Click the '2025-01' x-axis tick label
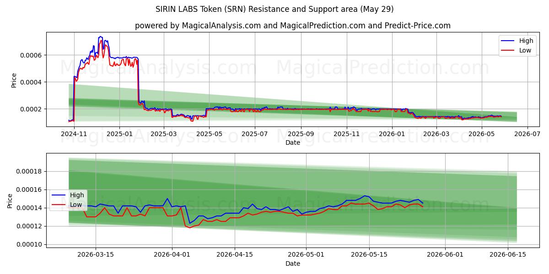This screenshot has height=274, width=549. [x=119, y=134]
